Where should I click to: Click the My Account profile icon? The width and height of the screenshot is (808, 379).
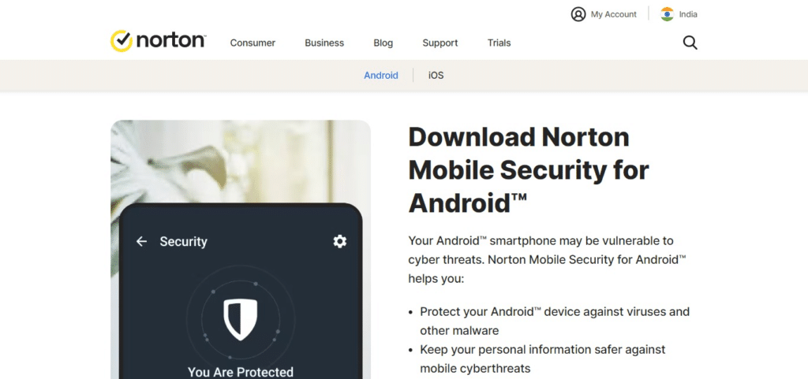(x=578, y=14)
